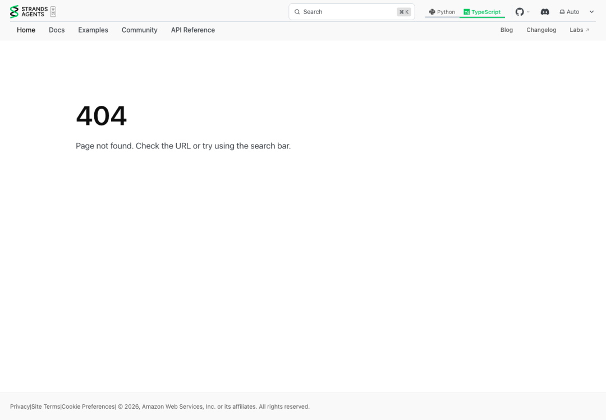Expand the chevron next to GitHub
606x420 pixels.
(528, 12)
